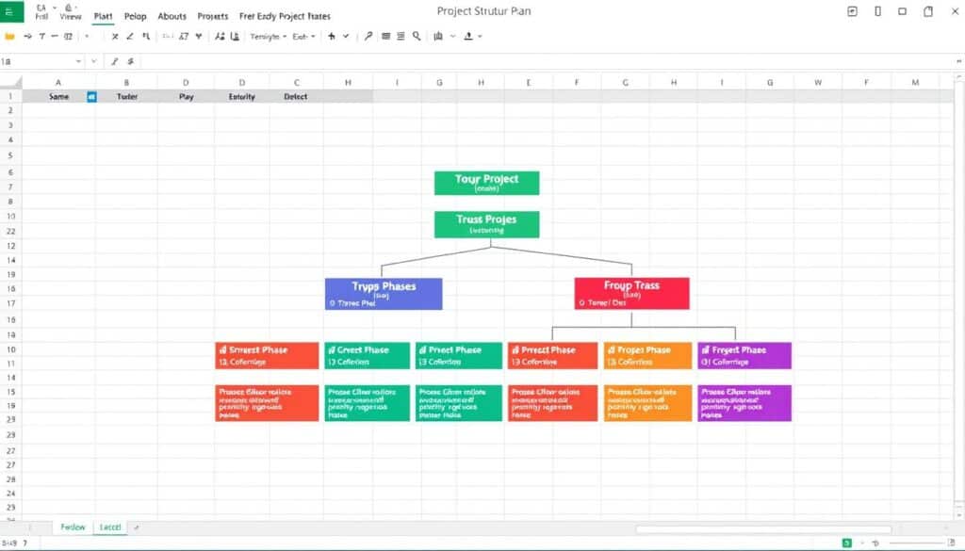Select the Tour Project box
Image resolution: width=965 pixels, height=551 pixels.
point(487,184)
